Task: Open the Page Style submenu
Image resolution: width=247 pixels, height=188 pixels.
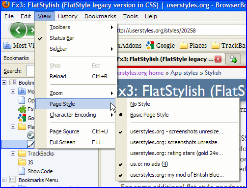Action: 76,104
